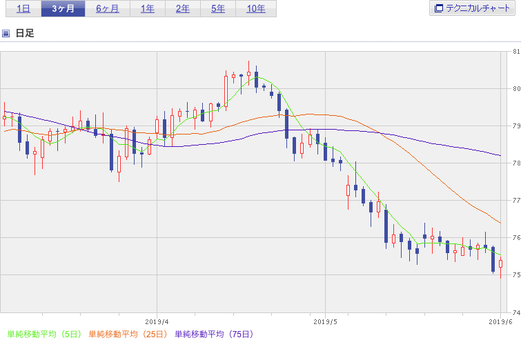This screenshot has width=521, height=340.
Task: Show the 1年 chart period
Action: tap(148, 9)
